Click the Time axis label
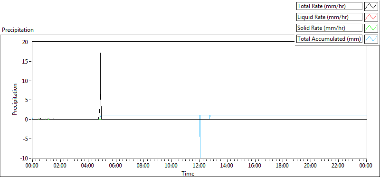Image resolution: width=380 pixels, height=177 pixels. (x=188, y=174)
